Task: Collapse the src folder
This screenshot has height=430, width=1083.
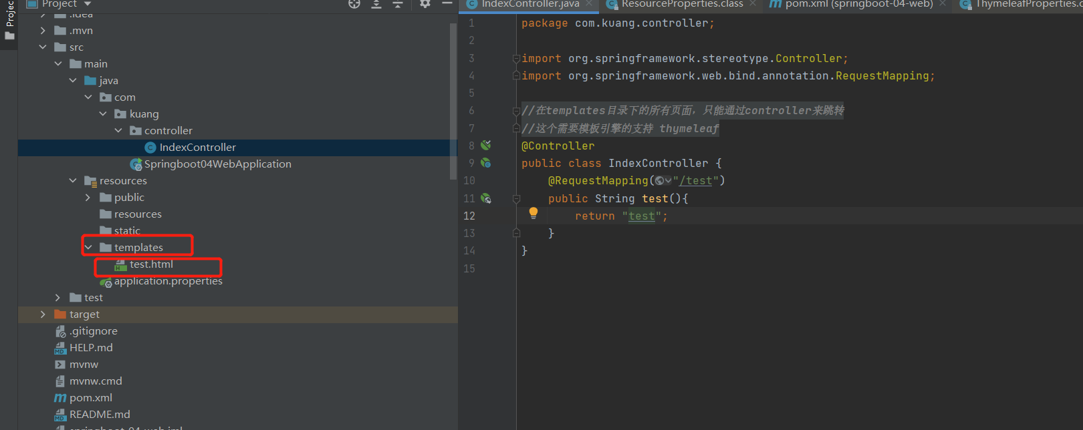Action: pos(43,47)
